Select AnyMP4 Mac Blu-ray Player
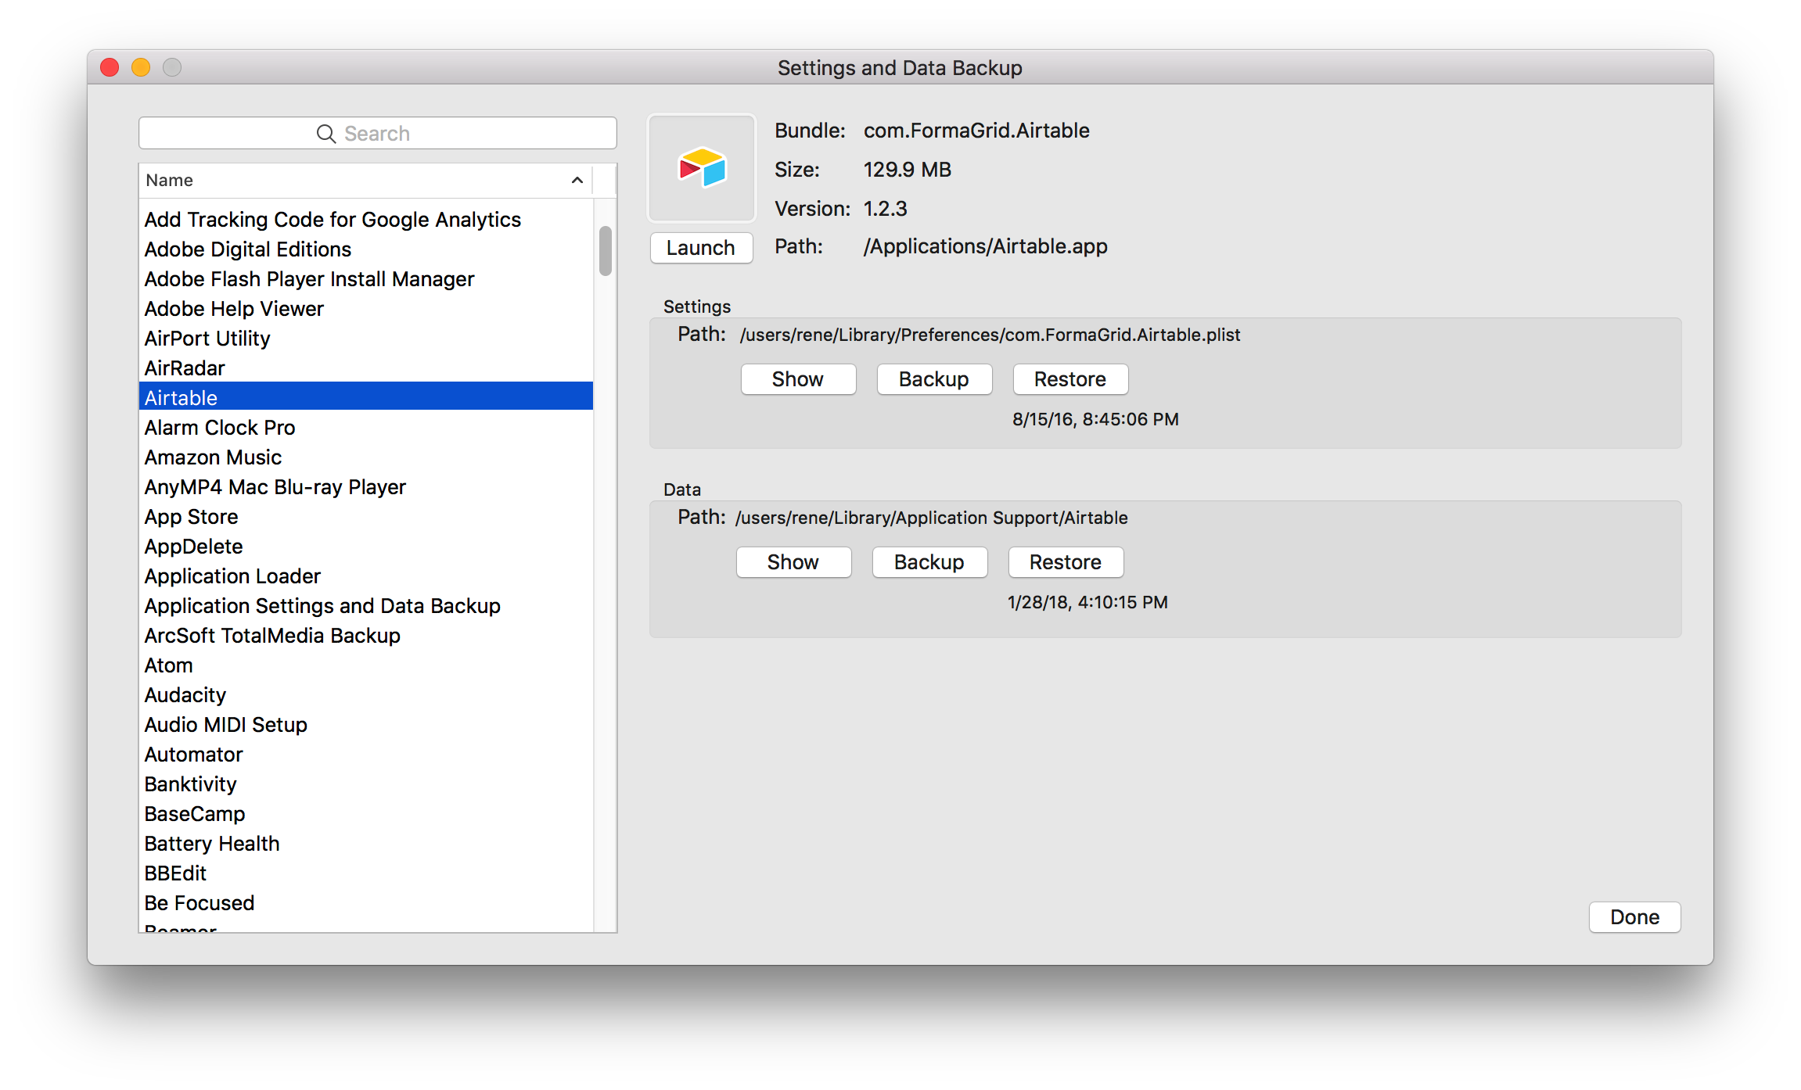The width and height of the screenshot is (1801, 1090). [365, 487]
